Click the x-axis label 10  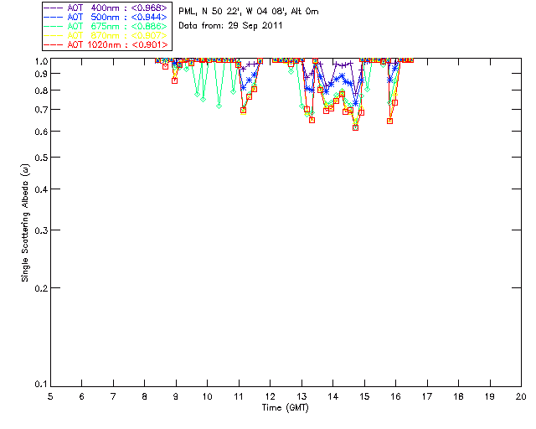pos(207,397)
